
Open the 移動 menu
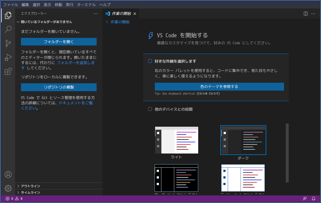(x=58, y=4)
